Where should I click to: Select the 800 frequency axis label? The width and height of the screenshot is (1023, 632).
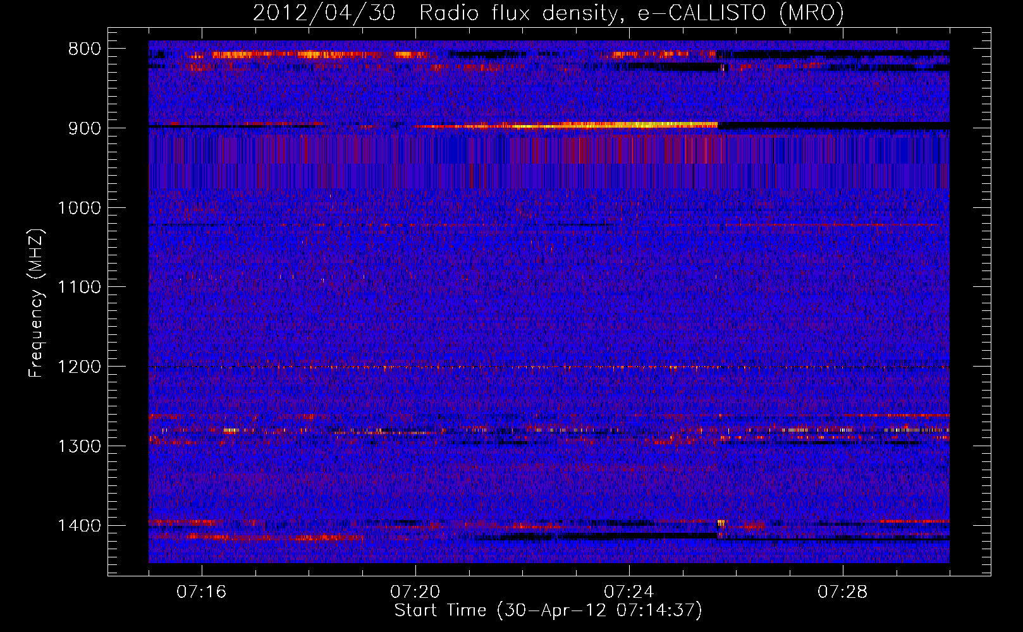[x=85, y=49]
